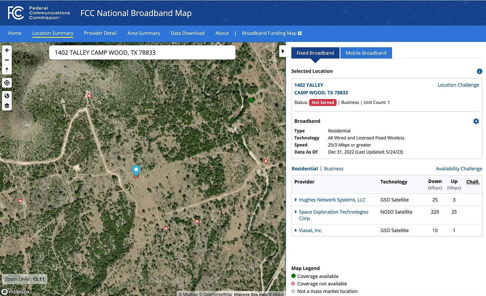Switch to Mobile Broadband tab
Image resolution: width=486 pixels, height=296 pixels.
pyautogui.click(x=366, y=53)
